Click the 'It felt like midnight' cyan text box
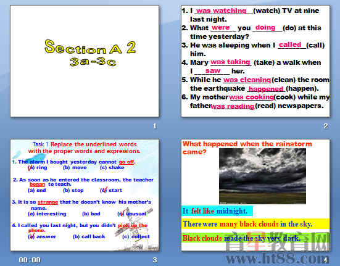 pyautogui.click(x=217, y=211)
